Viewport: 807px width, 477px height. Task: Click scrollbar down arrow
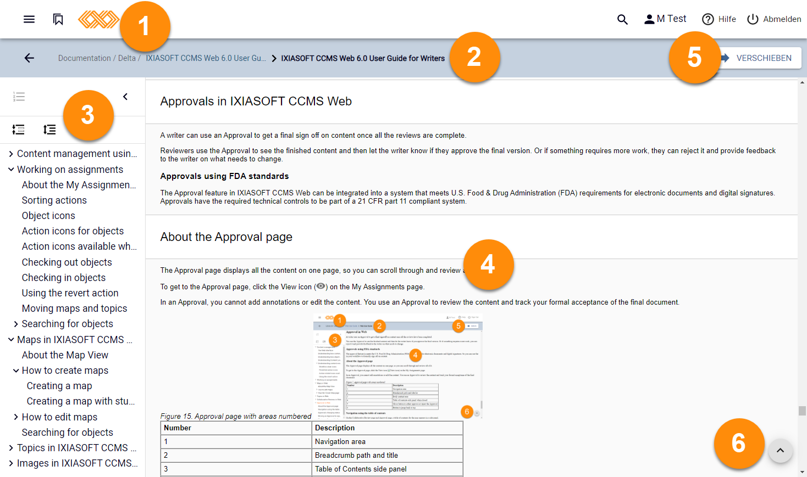(802, 472)
